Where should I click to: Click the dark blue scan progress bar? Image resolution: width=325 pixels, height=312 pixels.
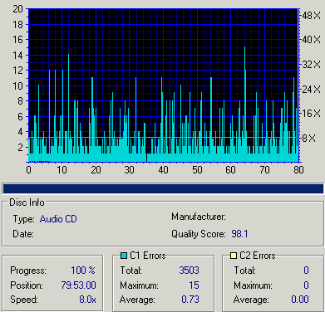pyautogui.click(x=163, y=188)
